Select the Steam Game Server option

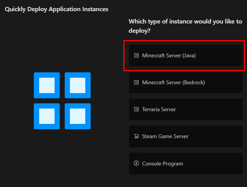[x=186, y=136]
